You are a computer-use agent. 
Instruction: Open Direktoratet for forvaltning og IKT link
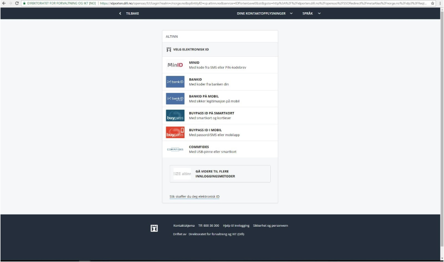pyautogui.click(x=216, y=234)
